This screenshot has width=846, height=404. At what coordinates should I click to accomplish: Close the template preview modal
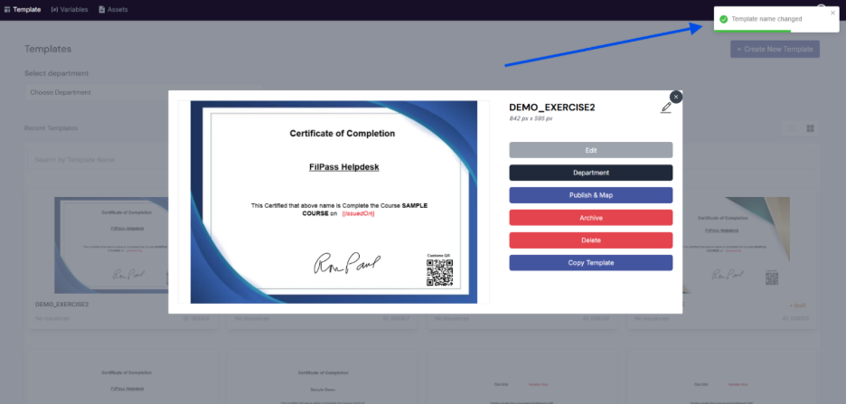pos(675,97)
